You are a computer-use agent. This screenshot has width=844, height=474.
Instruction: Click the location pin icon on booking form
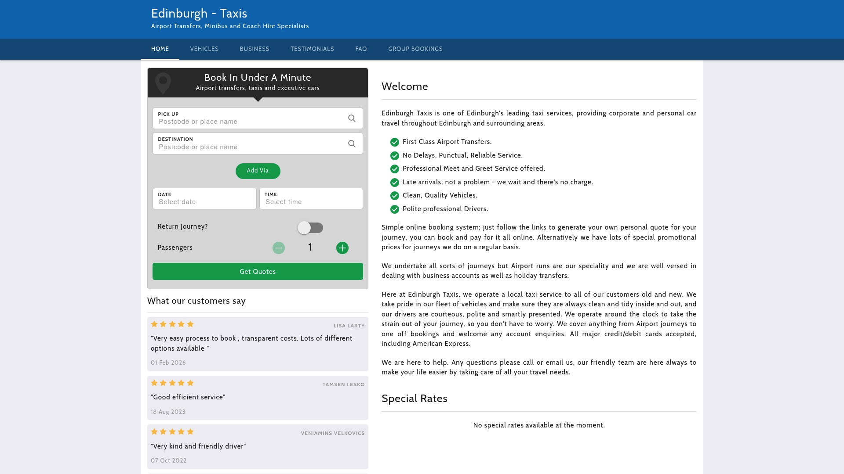163,83
